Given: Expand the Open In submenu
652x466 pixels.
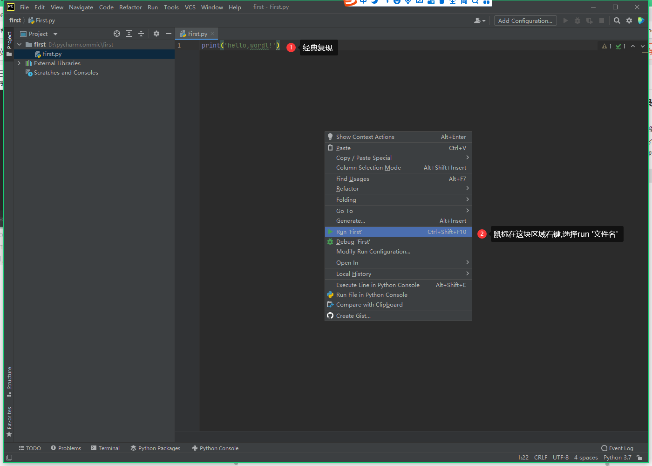Looking at the screenshot, I should [x=398, y=263].
